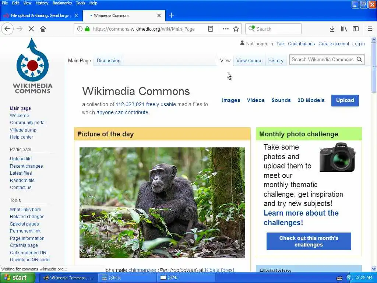Open the browser History menu
The height and width of the screenshot is (283, 377).
42,3
